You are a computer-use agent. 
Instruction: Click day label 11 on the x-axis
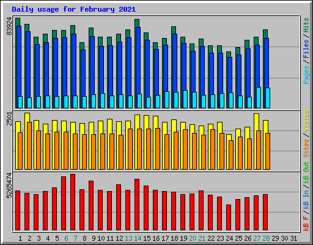(110, 238)
